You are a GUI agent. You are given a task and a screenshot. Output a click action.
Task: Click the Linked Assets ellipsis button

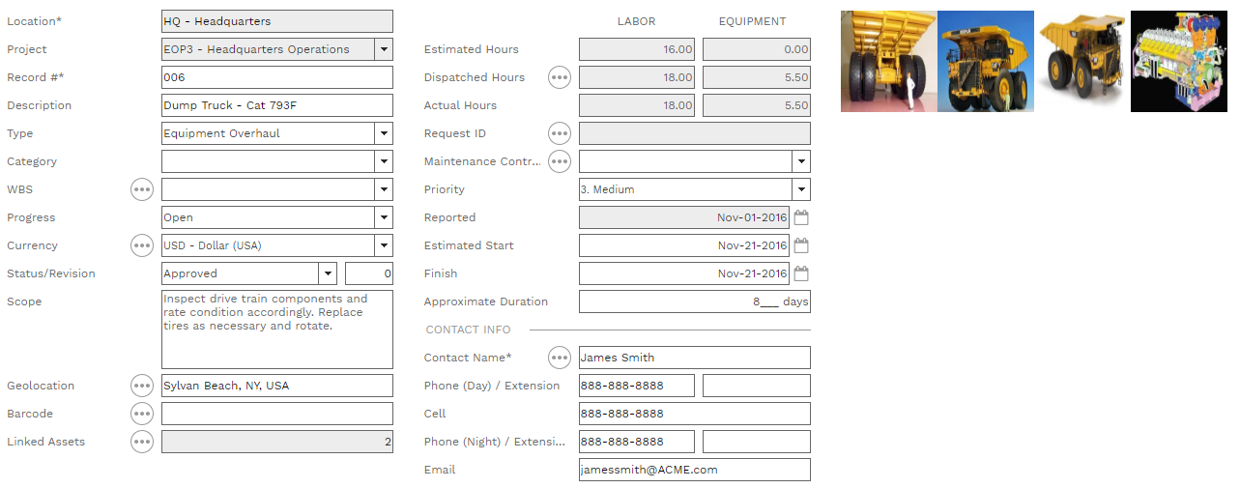pyautogui.click(x=142, y=442)
